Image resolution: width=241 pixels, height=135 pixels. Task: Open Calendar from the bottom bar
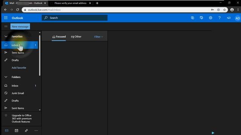pos(17,130)
